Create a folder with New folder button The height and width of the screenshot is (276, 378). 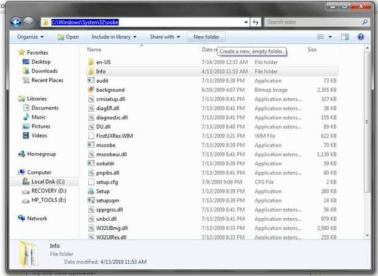[206, 37]
